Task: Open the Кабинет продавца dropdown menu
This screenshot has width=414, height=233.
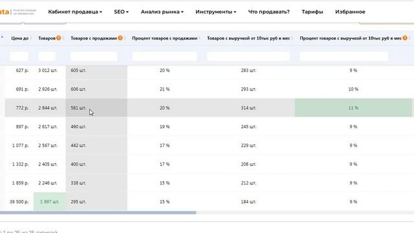Action: (x=75, y=12)
